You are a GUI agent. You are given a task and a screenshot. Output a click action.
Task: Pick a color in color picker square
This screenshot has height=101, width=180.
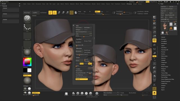[x=27, y=62]
